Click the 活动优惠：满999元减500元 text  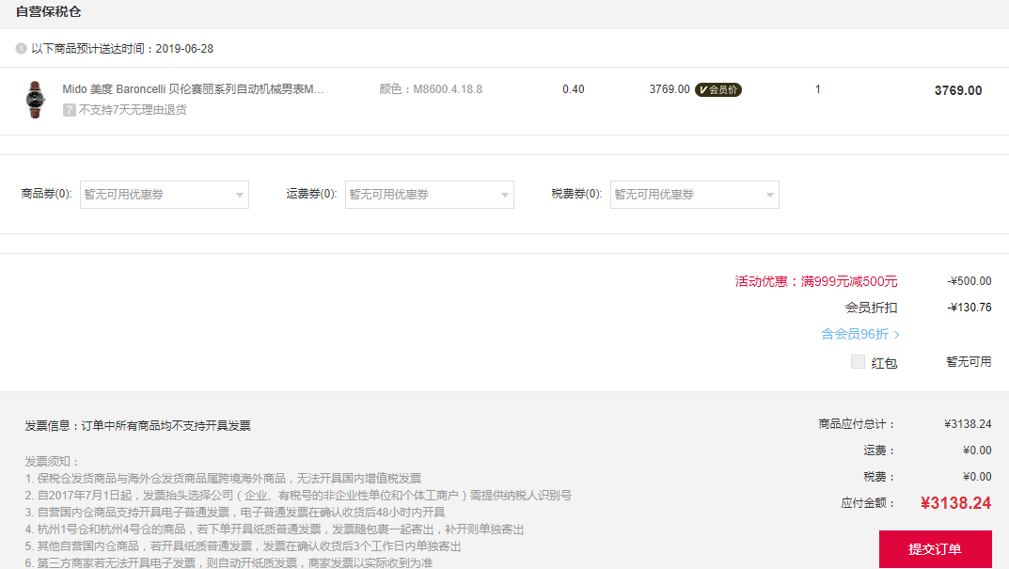coord(816,281)
